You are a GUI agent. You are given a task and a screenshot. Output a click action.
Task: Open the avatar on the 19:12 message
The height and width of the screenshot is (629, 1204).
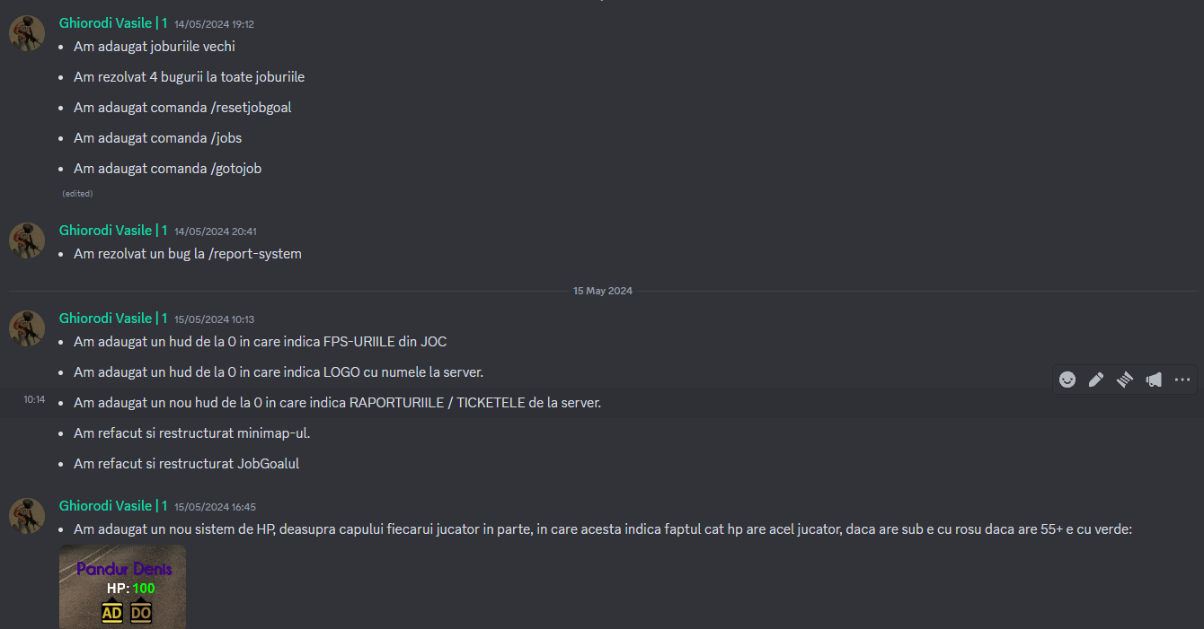click(27, 33)
